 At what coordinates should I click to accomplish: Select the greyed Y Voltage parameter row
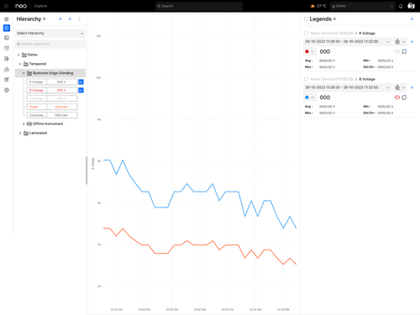pos(52,98)
